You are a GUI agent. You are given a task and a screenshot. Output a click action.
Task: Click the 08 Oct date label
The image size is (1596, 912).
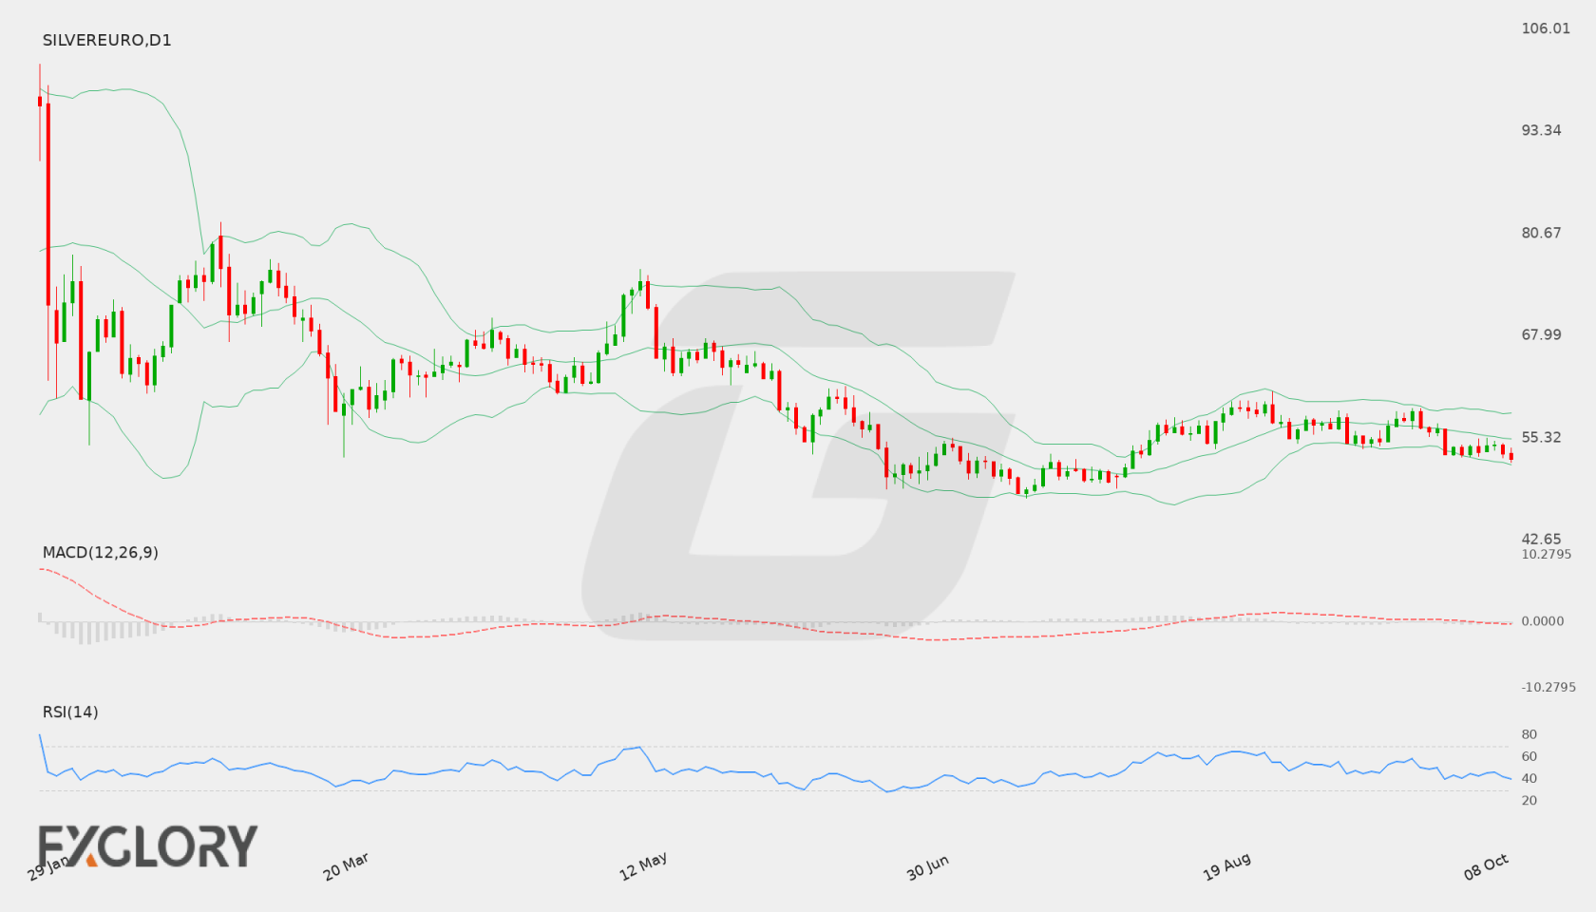click(x=1487, y=866)
